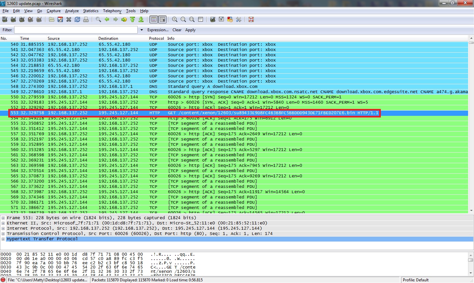Expand the Transmission Control Protocol row
This screenshot has width=474, height=283.
click(x=3, y=234)
